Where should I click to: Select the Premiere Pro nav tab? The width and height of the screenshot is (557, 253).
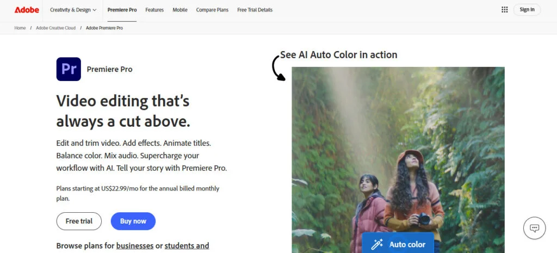coord(122,10)
